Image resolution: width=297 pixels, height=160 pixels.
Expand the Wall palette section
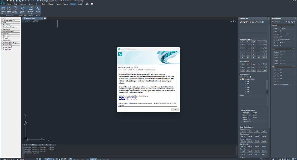10,23
